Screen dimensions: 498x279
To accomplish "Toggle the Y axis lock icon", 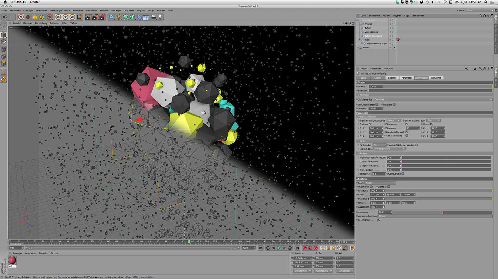I will (65, 17).
